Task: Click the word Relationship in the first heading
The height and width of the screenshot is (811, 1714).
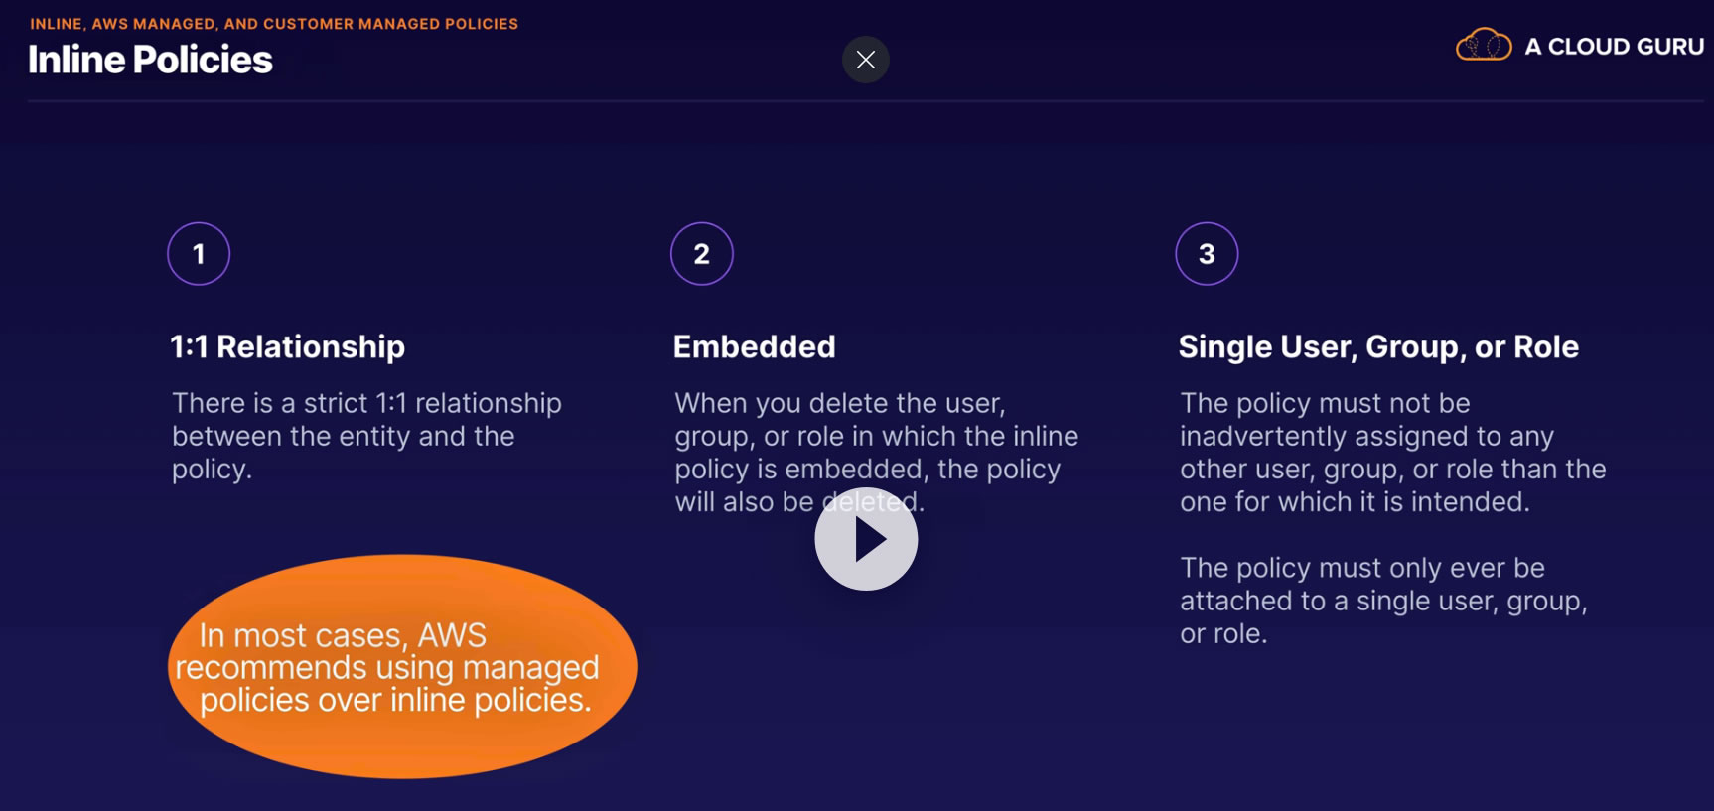Action: click(311, 347)
